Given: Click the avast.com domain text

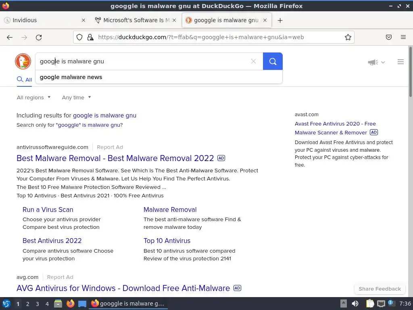Looking at the screenshot, I should pyautogui.click(x=307, y=114).
